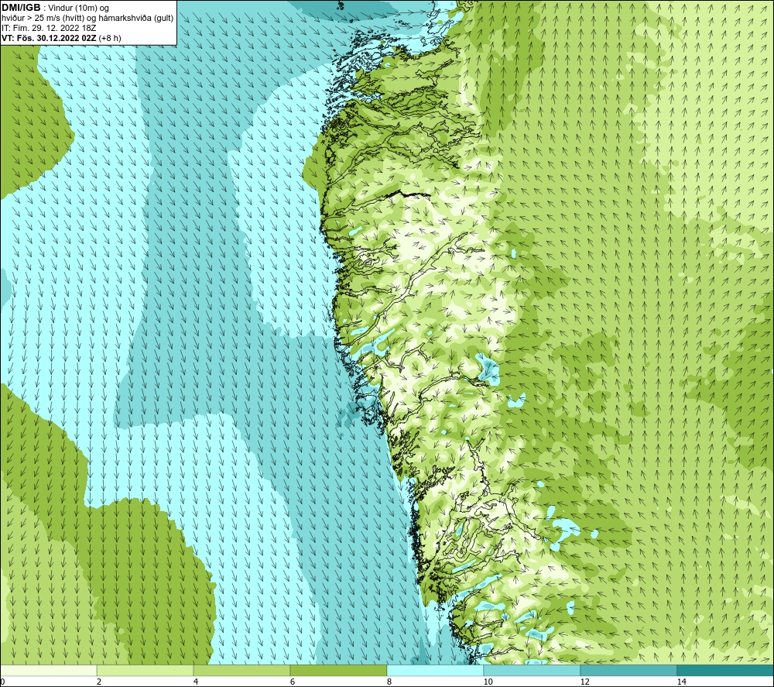
Task: Click the '4' scale label
Action: (196, 682)
